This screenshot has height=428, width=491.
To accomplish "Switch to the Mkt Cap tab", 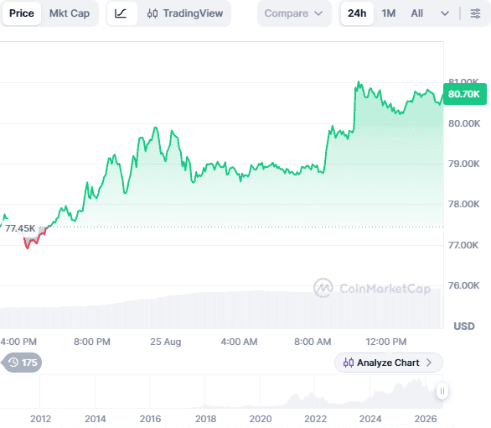I will (70, 13).
